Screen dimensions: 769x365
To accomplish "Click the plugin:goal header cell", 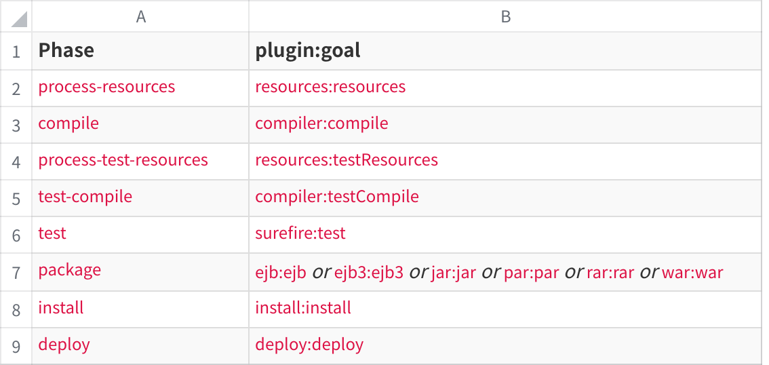I will click(x=505, y=51).
